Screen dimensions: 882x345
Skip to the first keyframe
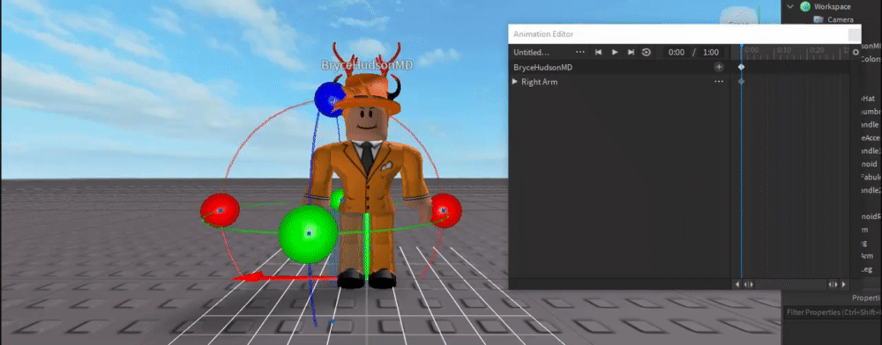point(599,52)
